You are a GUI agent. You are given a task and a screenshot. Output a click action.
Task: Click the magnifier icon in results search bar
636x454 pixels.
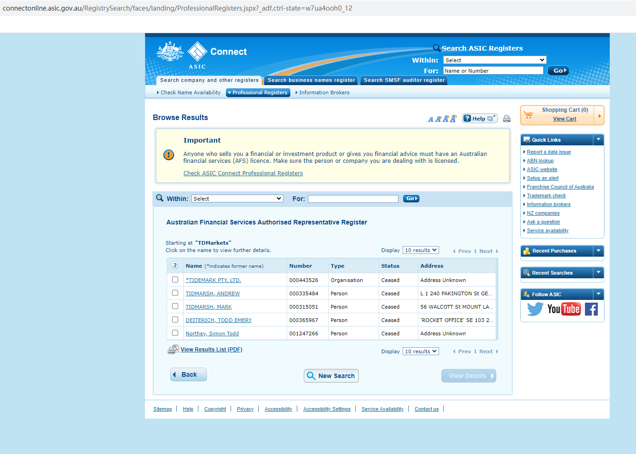coord(160,198)
